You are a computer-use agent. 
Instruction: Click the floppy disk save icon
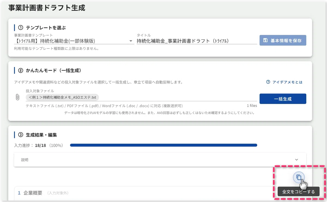point(265,41)
